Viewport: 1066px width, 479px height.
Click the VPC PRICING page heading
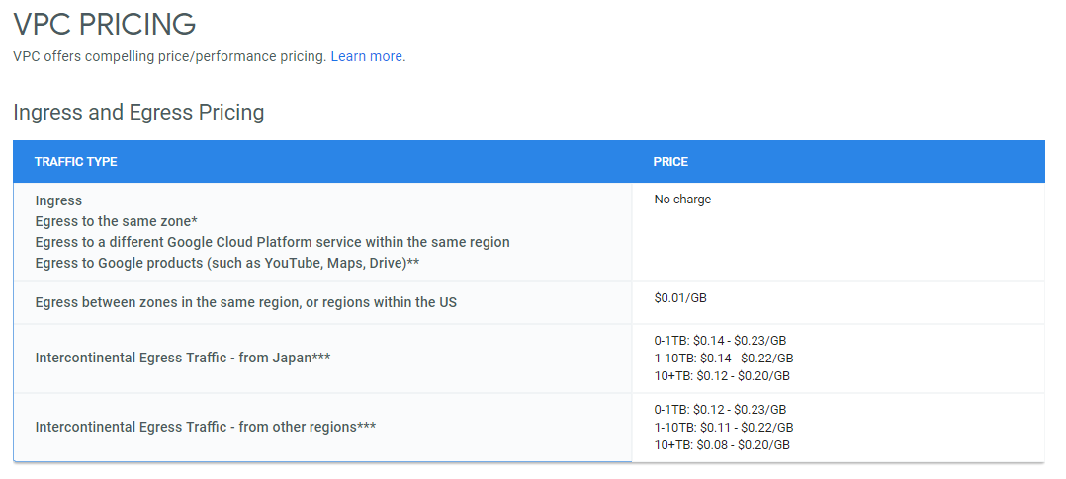[104, 24]
